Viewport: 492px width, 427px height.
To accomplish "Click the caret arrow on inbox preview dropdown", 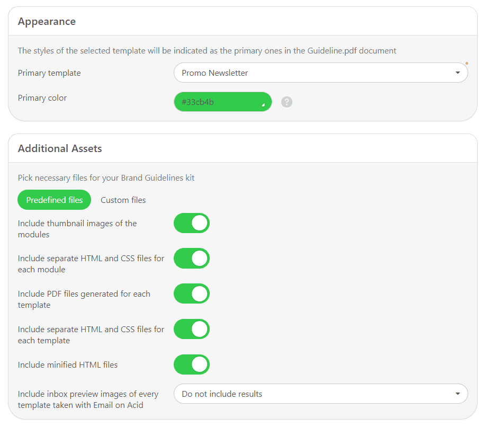I will [458, 394].
